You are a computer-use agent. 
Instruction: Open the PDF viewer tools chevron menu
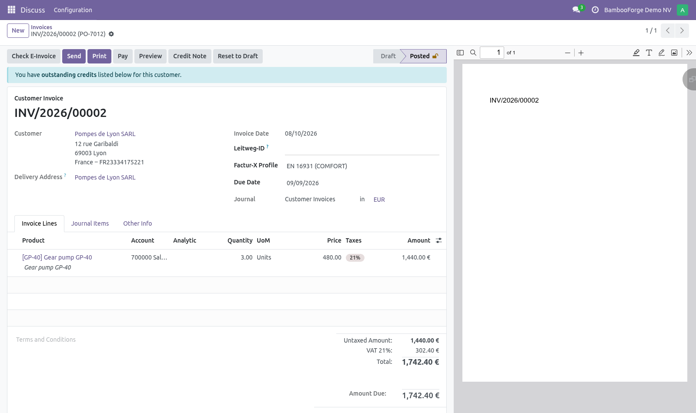pyautogui.click(x=689, y=53)
